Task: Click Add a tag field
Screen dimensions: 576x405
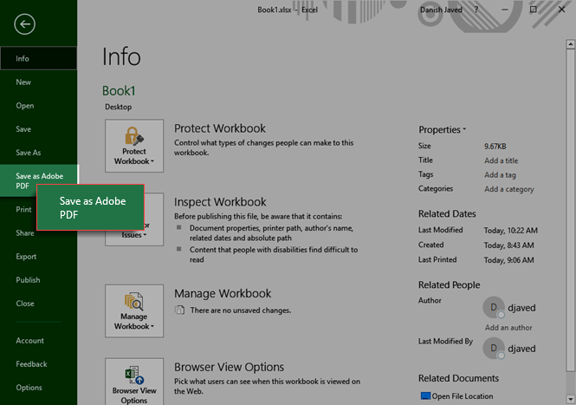Action: [x=500, y=175]
